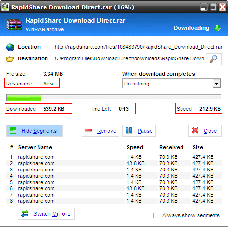Click the app icon in title bar
Screen dimensions: 228x227
[5, 7]
